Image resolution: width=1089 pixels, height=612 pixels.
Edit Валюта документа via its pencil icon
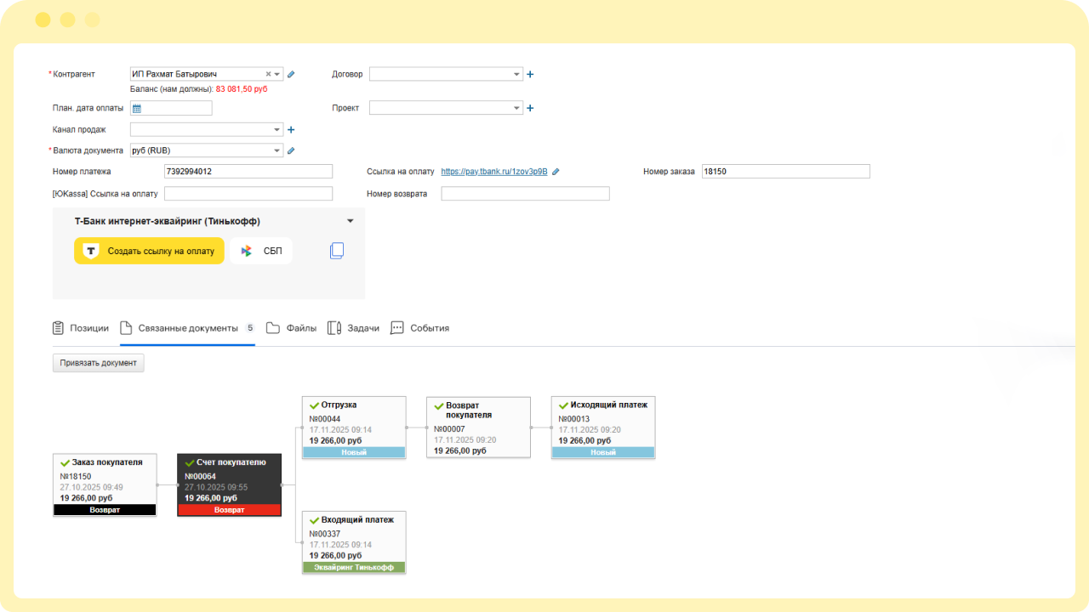291,150
